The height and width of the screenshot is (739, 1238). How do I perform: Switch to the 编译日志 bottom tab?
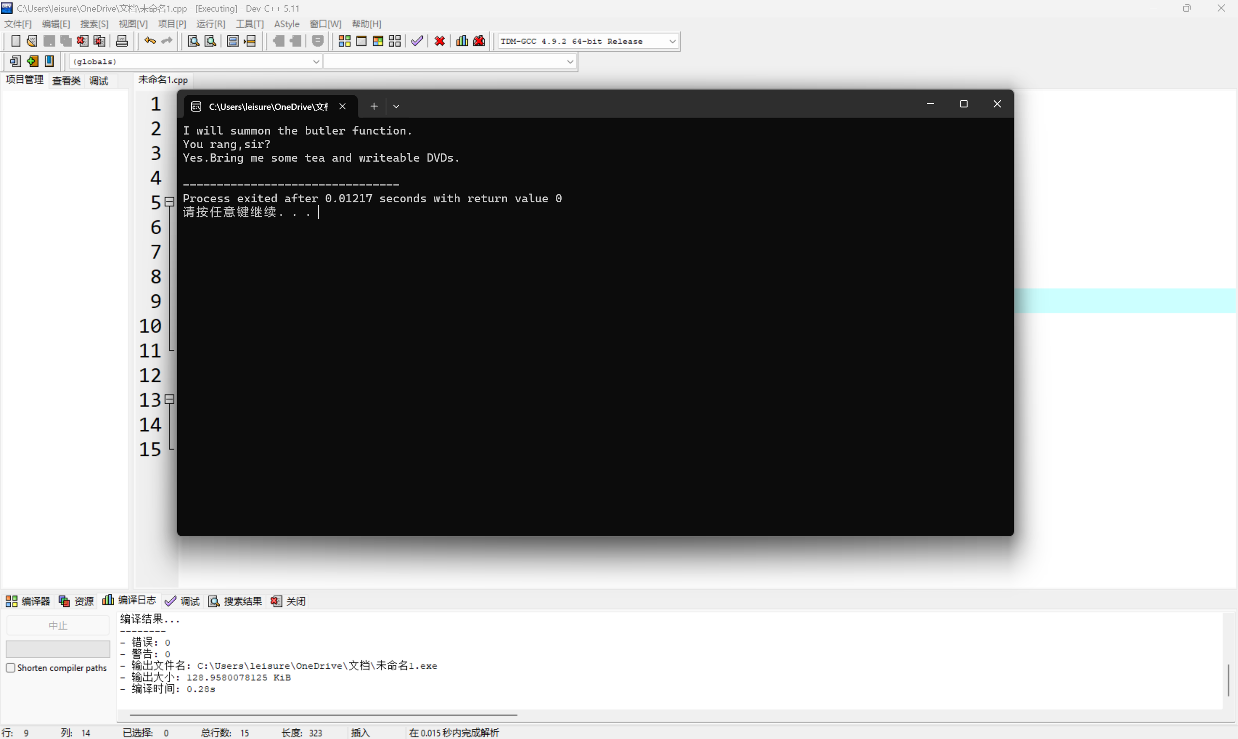[137, 600]
